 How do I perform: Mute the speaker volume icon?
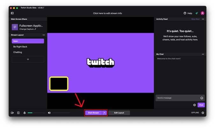(49, 113)
